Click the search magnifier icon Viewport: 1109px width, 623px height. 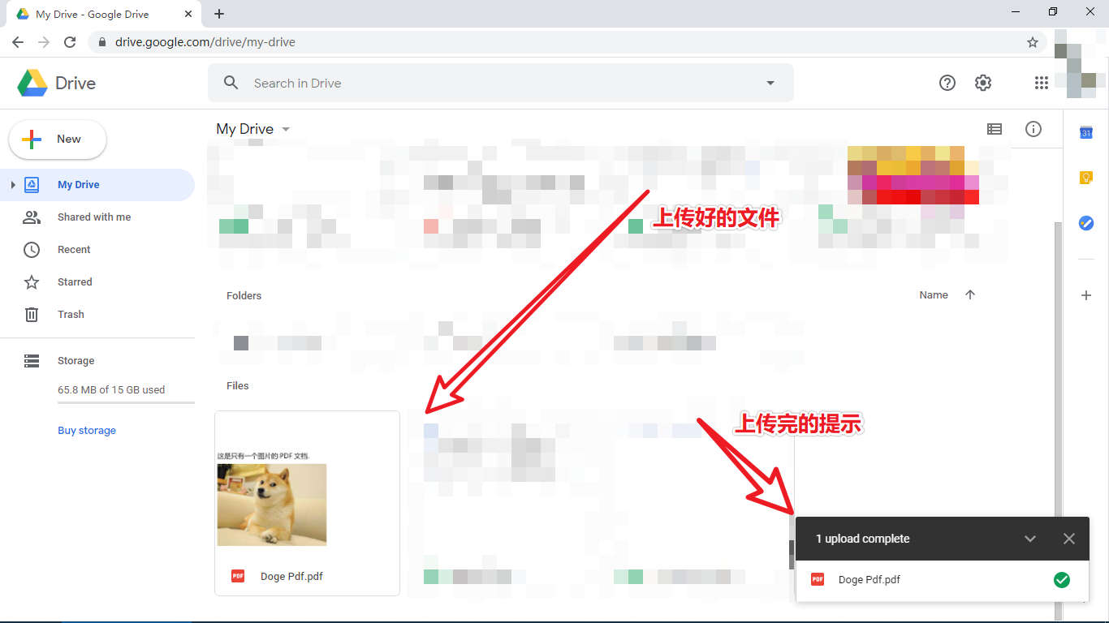(231, 83)
